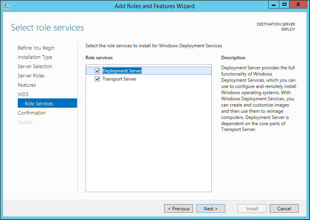Select WDS in the sidebar
Viewport: 310px width, 220px height.
tap(23, 95)
